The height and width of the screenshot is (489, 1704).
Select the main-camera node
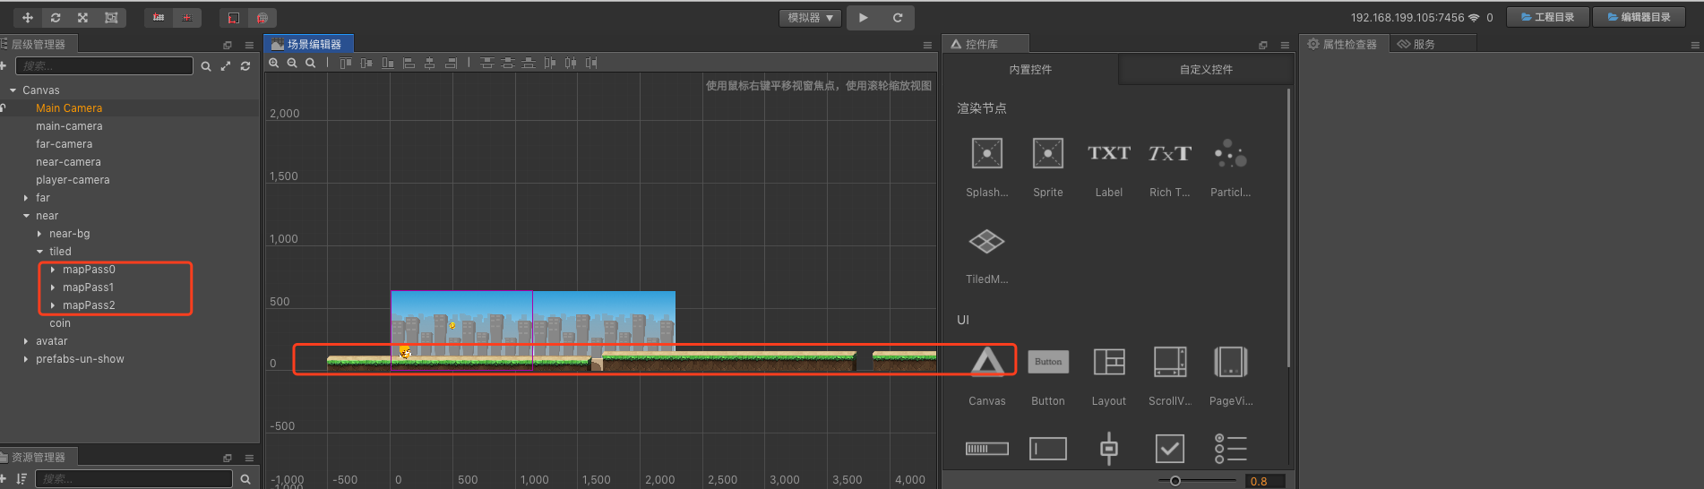[69, 126]
